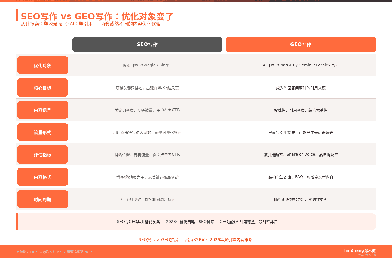Viewport: 392px width, 258px height.
Task: Select the bottom strategy banner about 双引擎并行
Action: 196,222
